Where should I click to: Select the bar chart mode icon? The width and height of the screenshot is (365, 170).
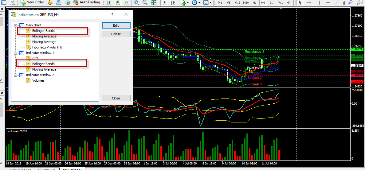click(109, 2)
